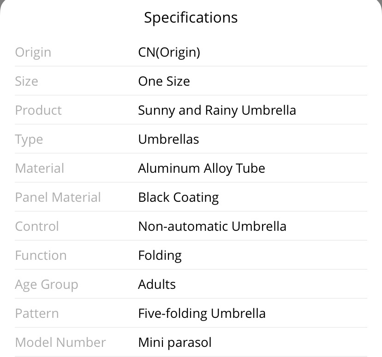Image resolution: width=382 pixels, height=357 pixels.
Task: Select Aluminum Alloy Tube value
Action: click(202, 169)
